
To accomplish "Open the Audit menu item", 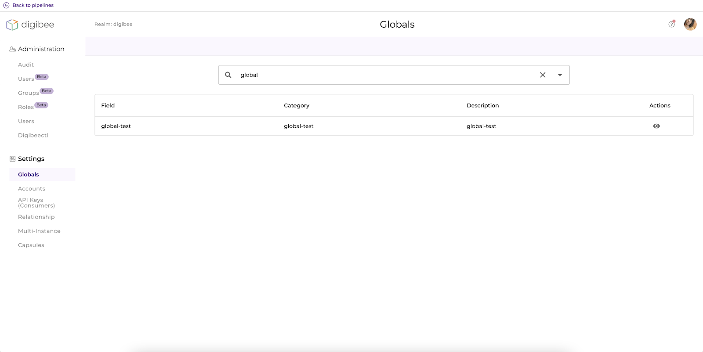I will (26, 65).
